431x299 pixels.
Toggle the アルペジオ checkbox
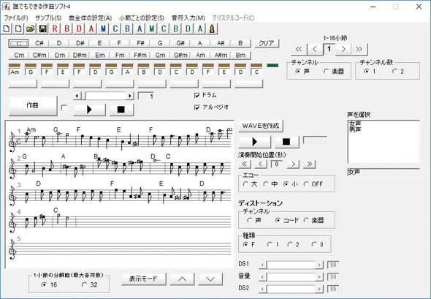[197, 107]
